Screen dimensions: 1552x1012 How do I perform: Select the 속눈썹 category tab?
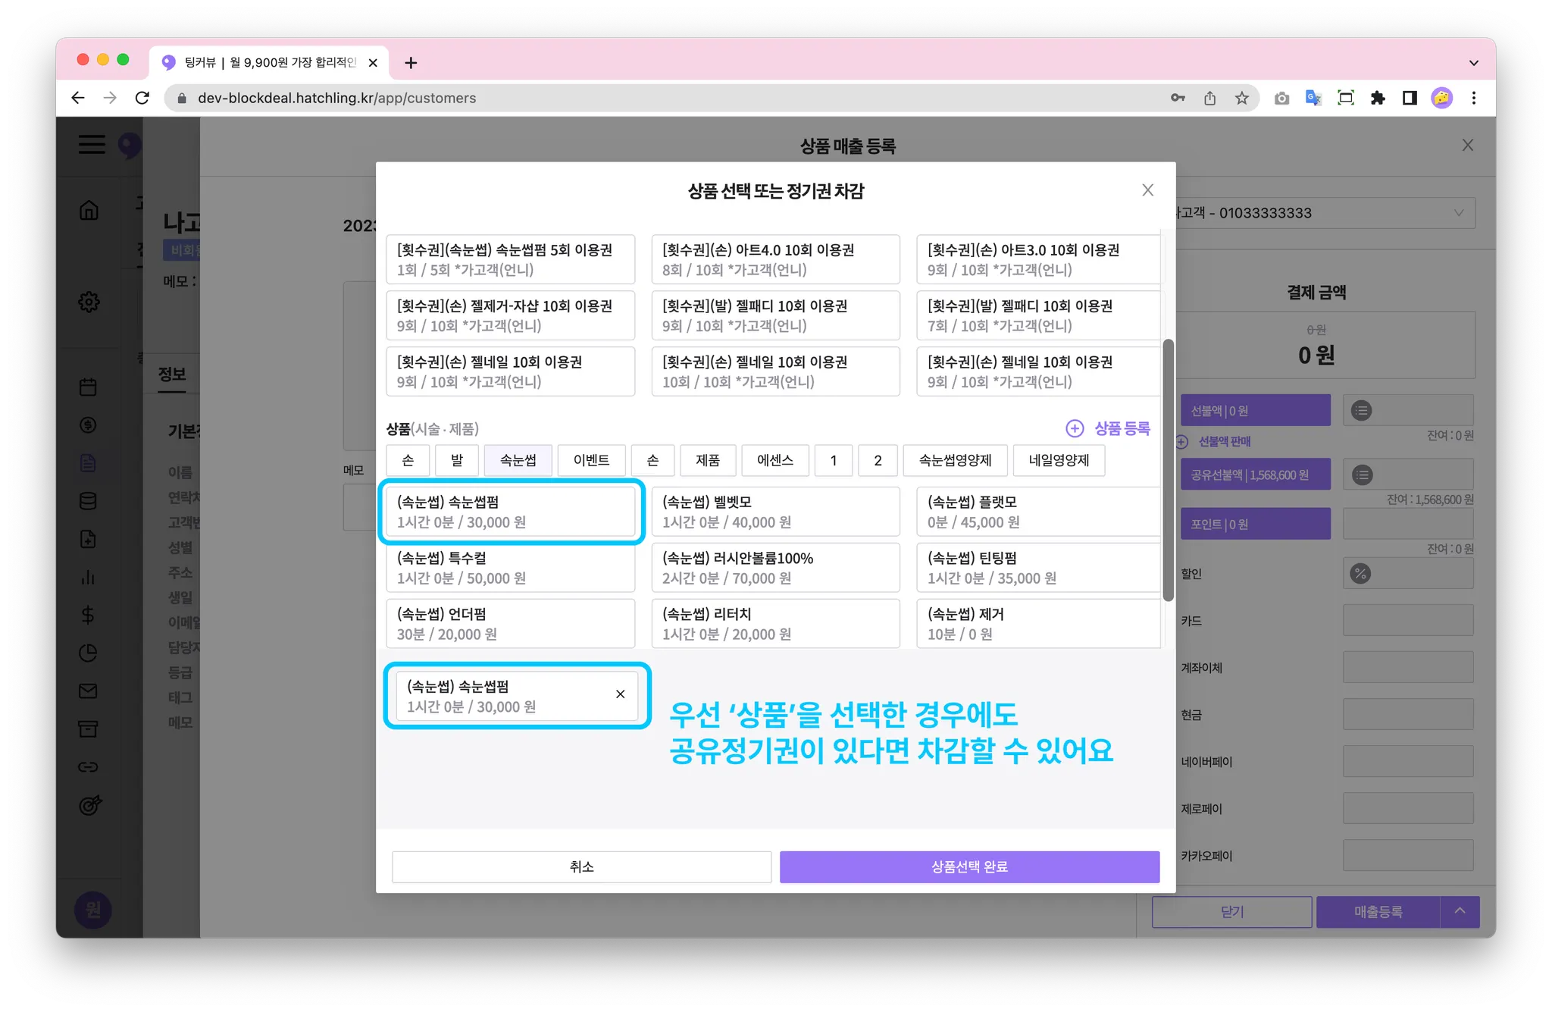click(x=518, y=460)
